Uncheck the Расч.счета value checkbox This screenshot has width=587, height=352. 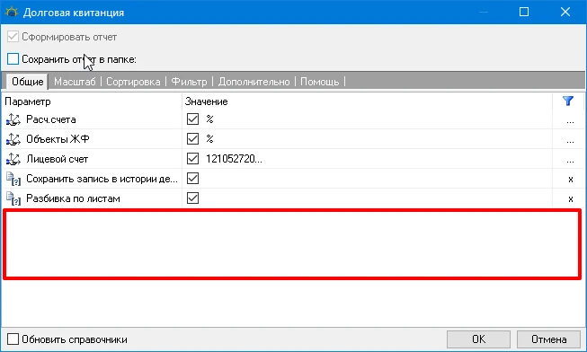pyautogui.click(x=192, y=119)
